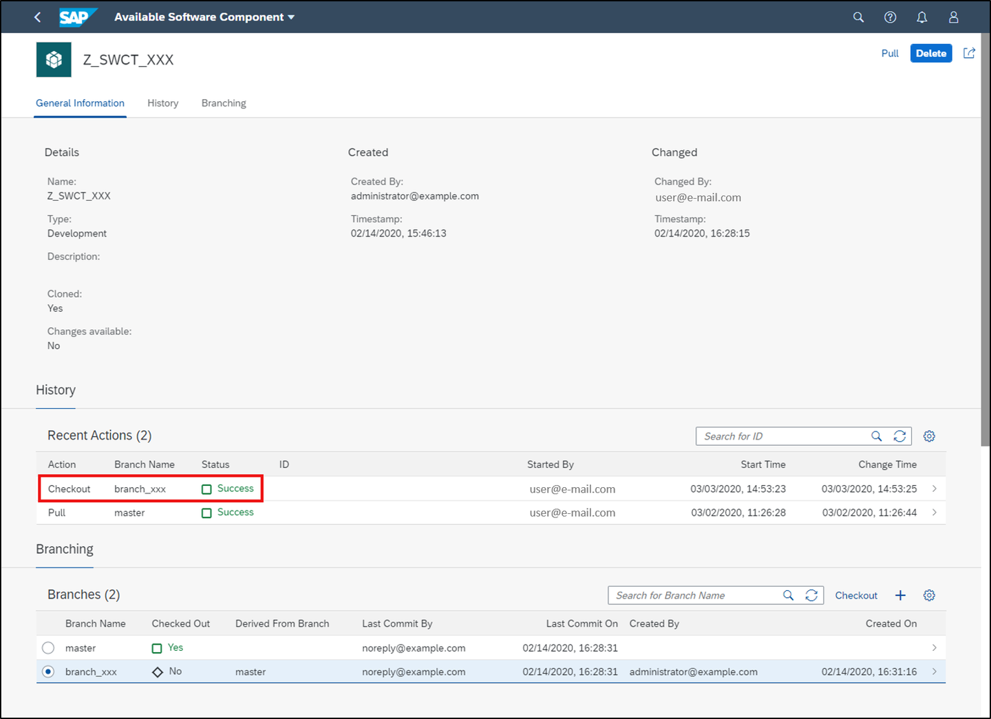Viewport: 991px width, 719px height.
Task: Click the Derived From Branch column header
Action: (282, 623)
